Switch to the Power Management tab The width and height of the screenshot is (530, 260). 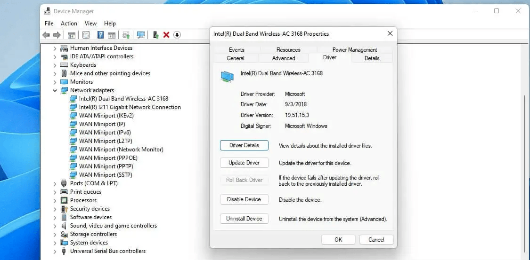coord(354,50)
